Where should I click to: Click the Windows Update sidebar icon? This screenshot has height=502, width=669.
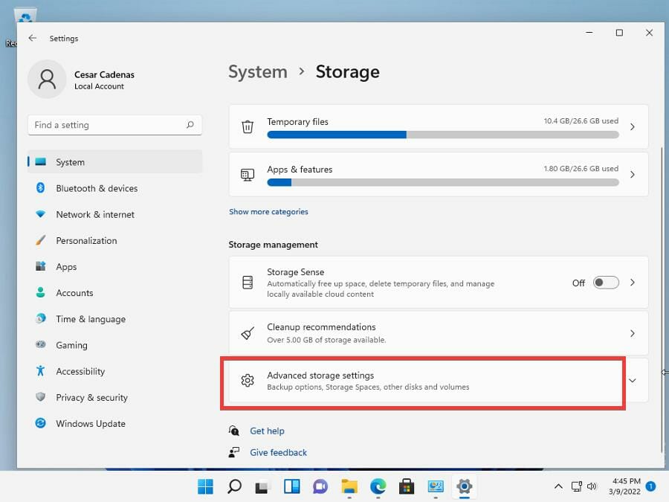pyautogui.click(x=41, y=423)
